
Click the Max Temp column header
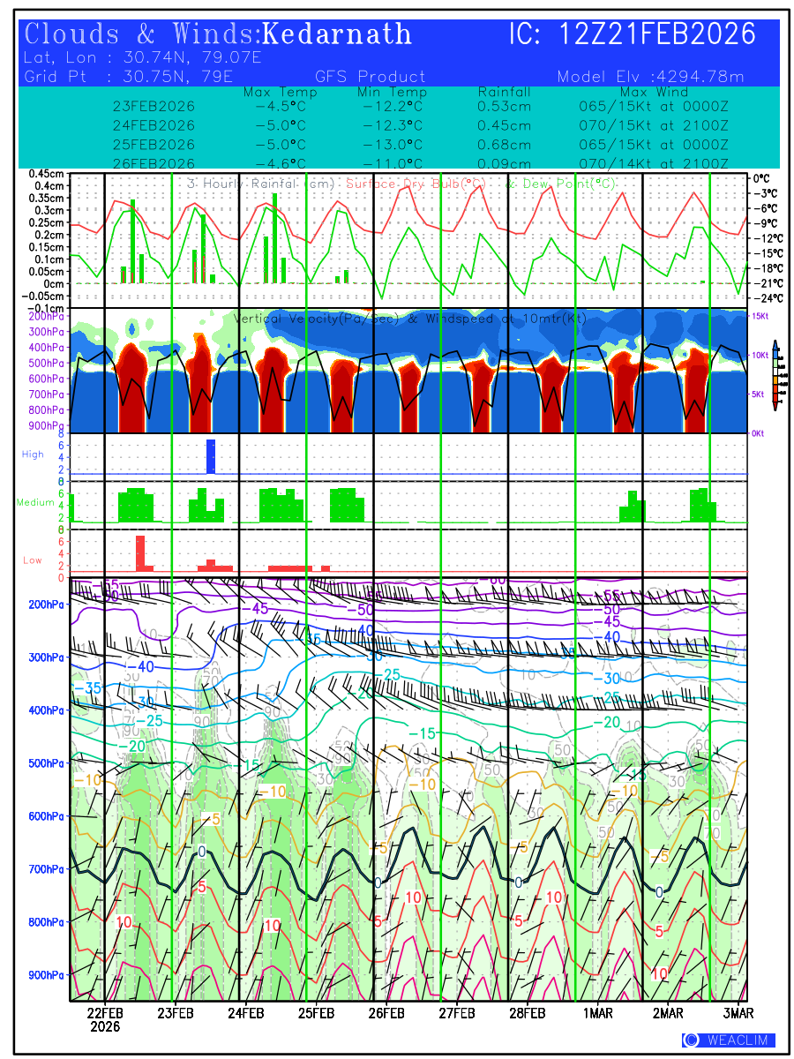(x=280, y=92)
